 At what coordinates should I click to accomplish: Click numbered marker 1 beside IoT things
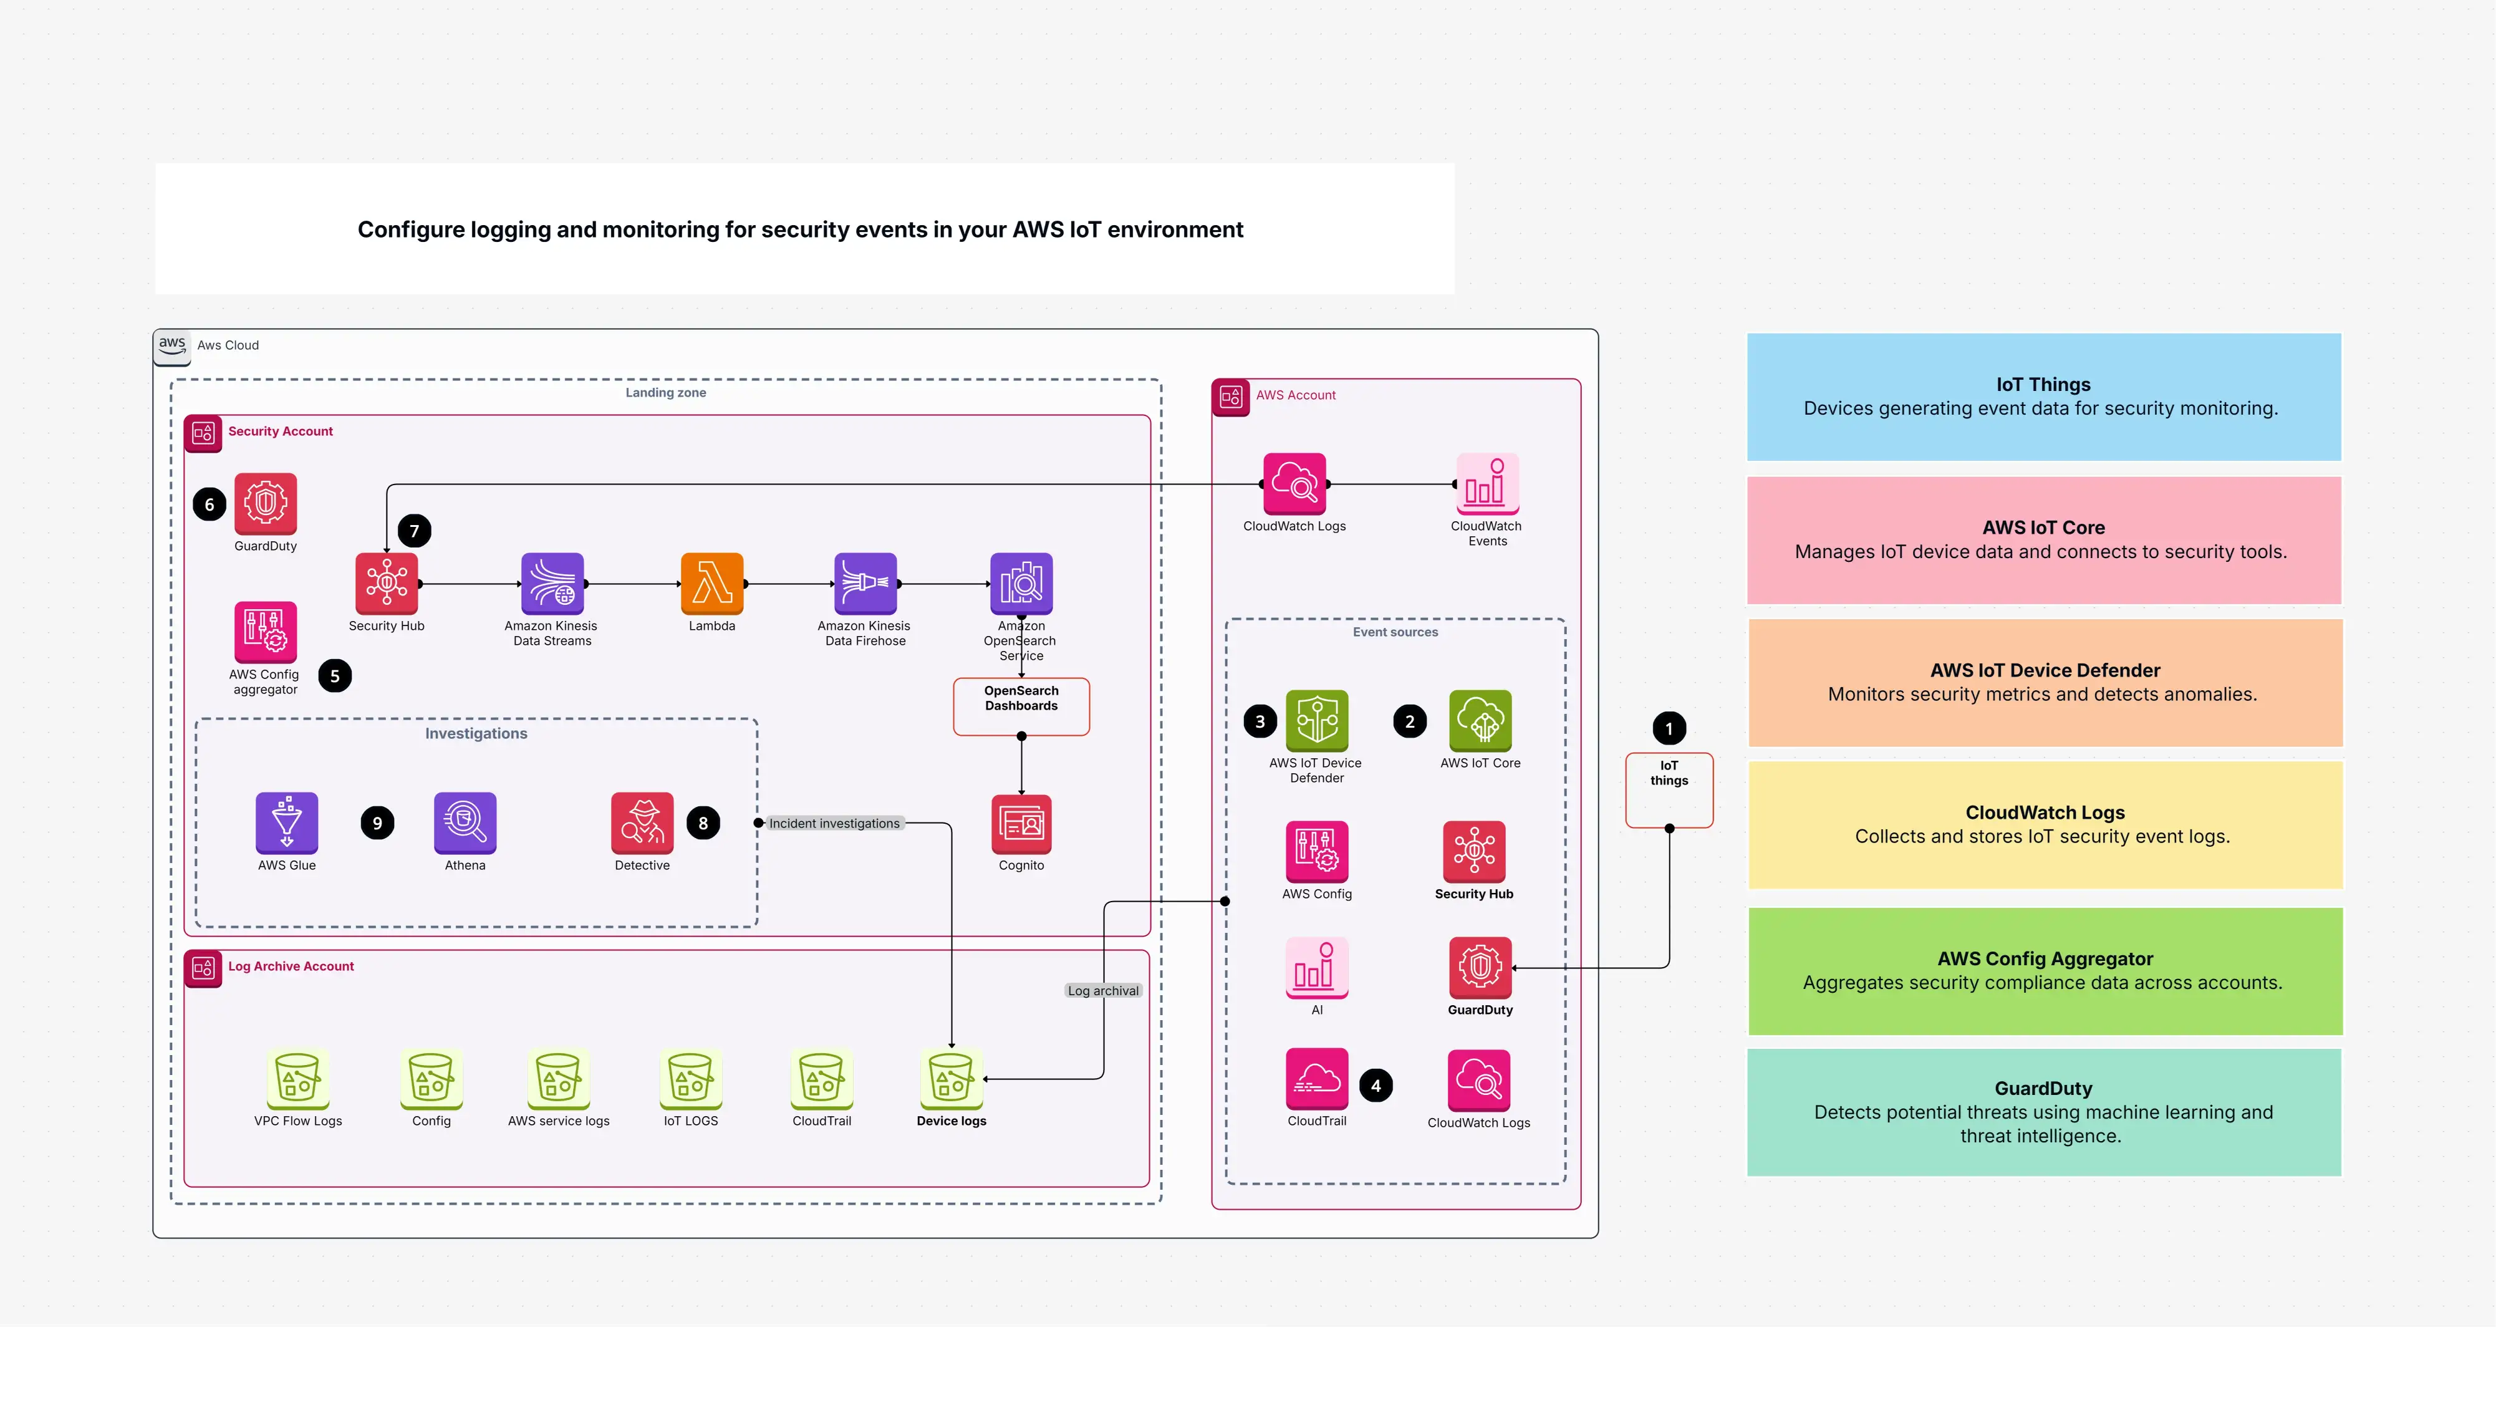coord(1669,728)
